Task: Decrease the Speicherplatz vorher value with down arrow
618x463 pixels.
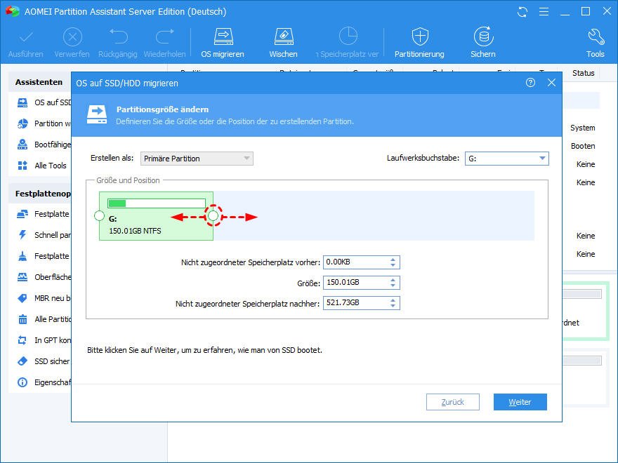Action: coord(393,265)
